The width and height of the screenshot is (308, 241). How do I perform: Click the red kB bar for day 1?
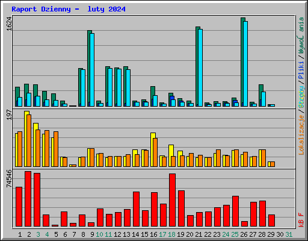pyautogui.click(x=19, y=207)
